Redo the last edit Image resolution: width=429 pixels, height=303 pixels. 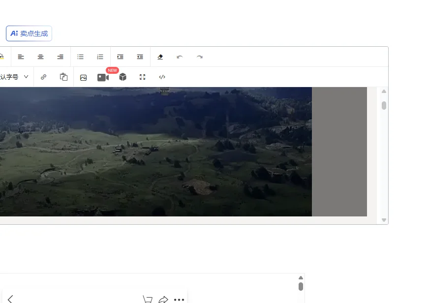[x=199, y=57]
